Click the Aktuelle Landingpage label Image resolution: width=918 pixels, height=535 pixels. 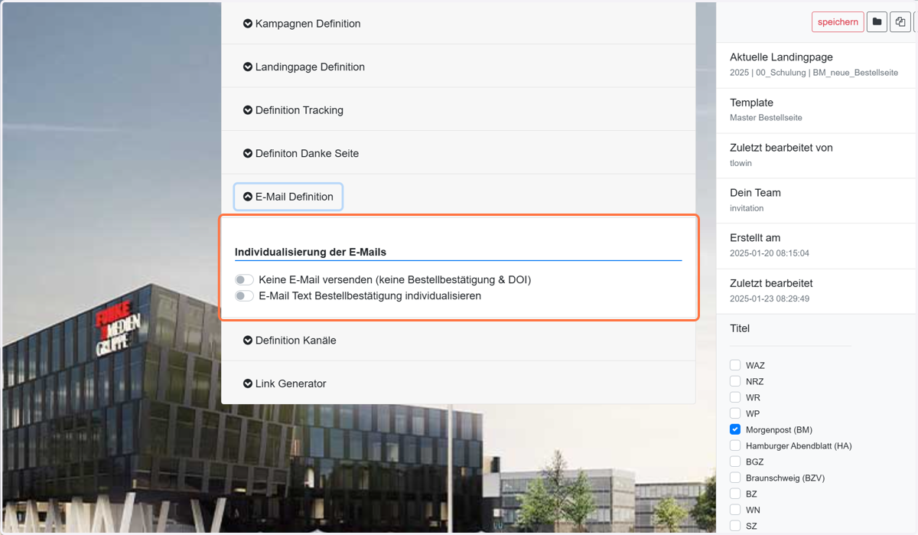(781, 57)
